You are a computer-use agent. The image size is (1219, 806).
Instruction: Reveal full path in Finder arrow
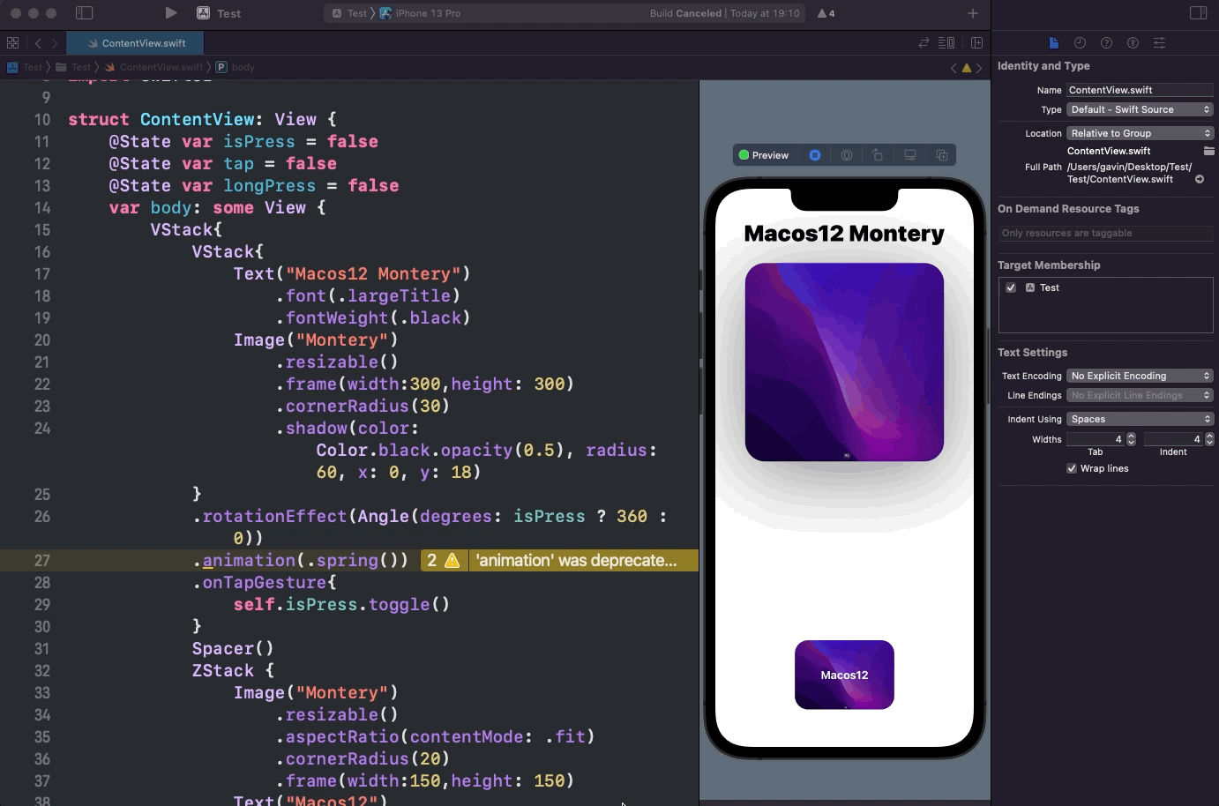tap(1200, 179)
